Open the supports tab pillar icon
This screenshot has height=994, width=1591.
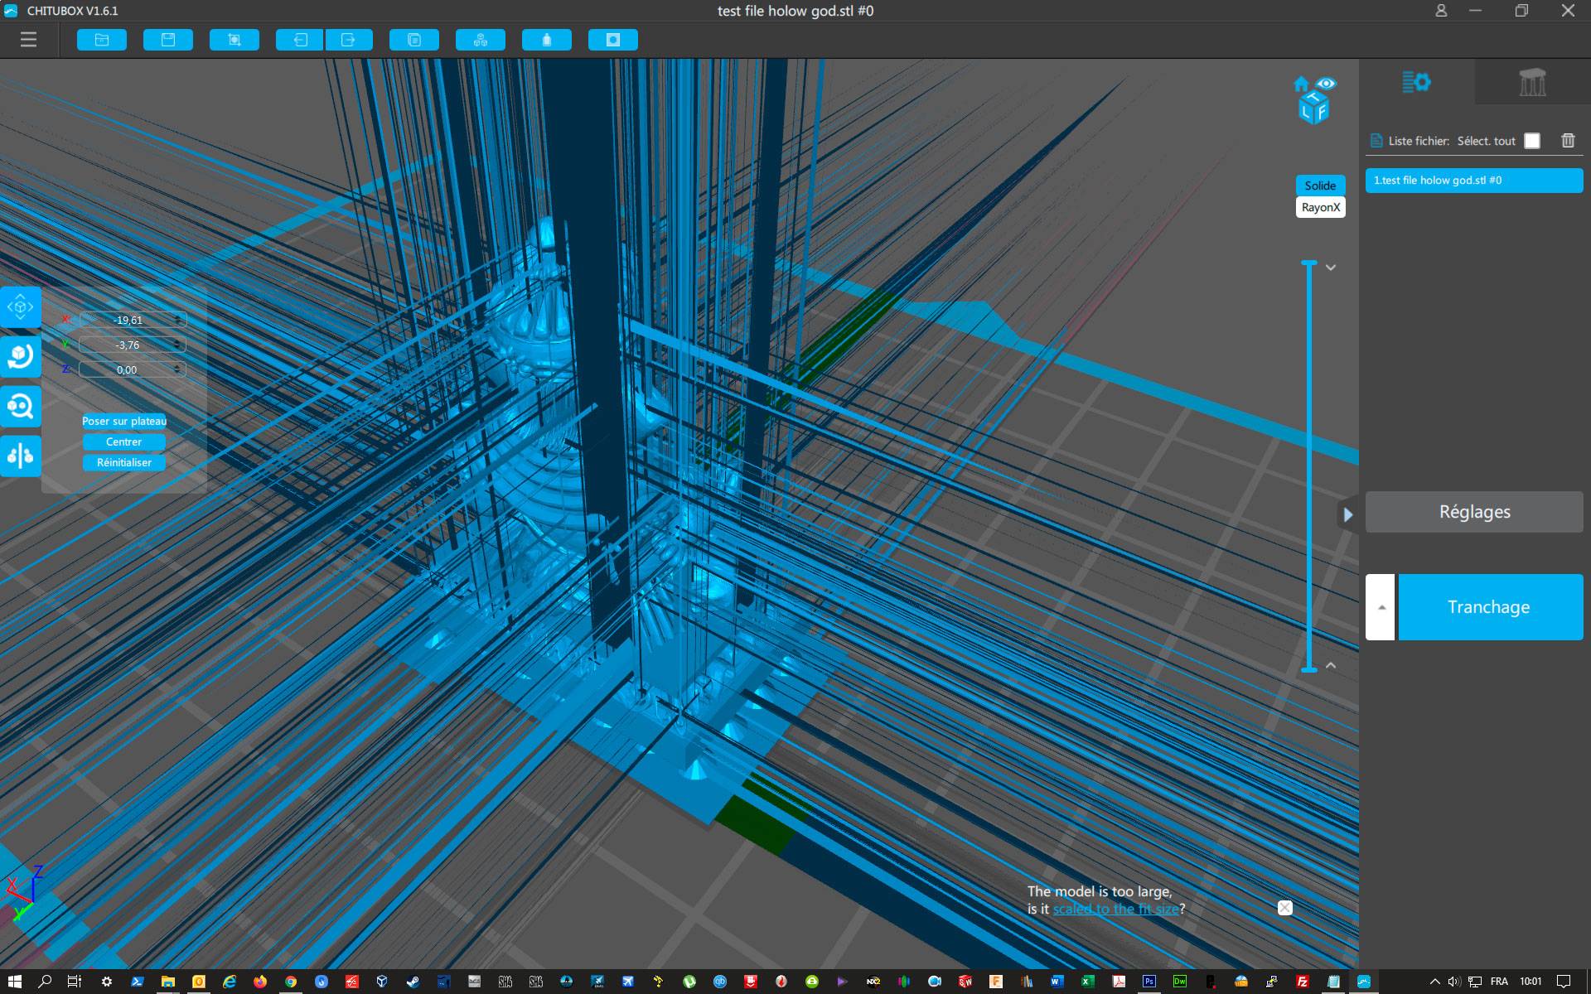click(x=1532, y=82)
